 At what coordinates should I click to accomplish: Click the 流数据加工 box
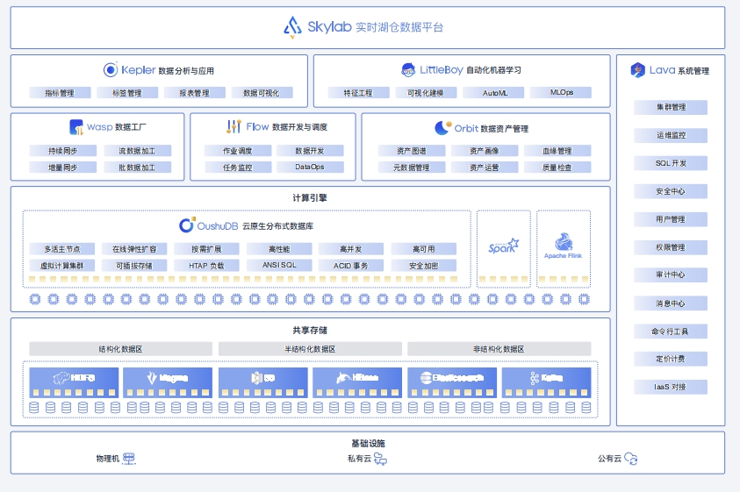pos(138,151)
